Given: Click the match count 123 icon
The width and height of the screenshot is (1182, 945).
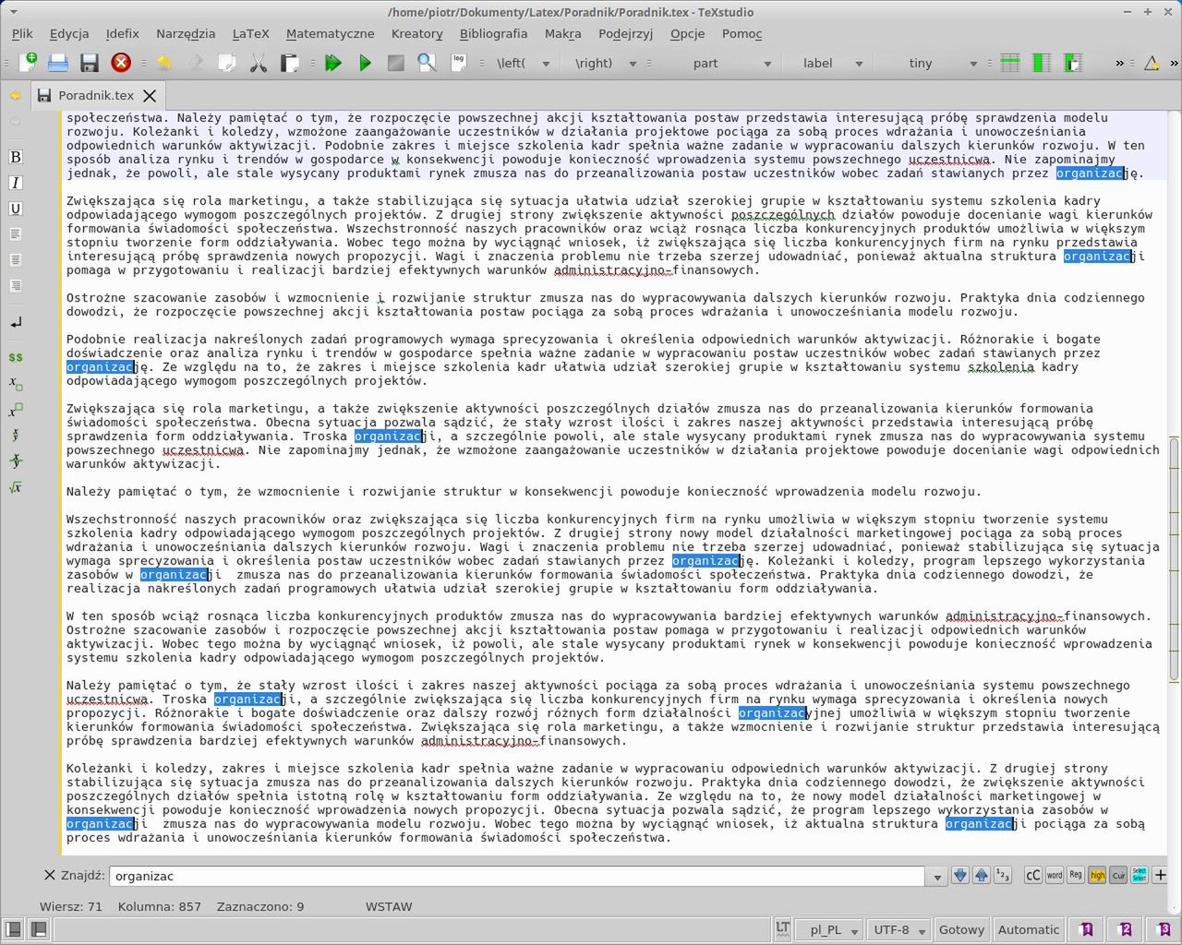Looking at the screenshot, I should pyautogui.click(x=1003, y=875).
